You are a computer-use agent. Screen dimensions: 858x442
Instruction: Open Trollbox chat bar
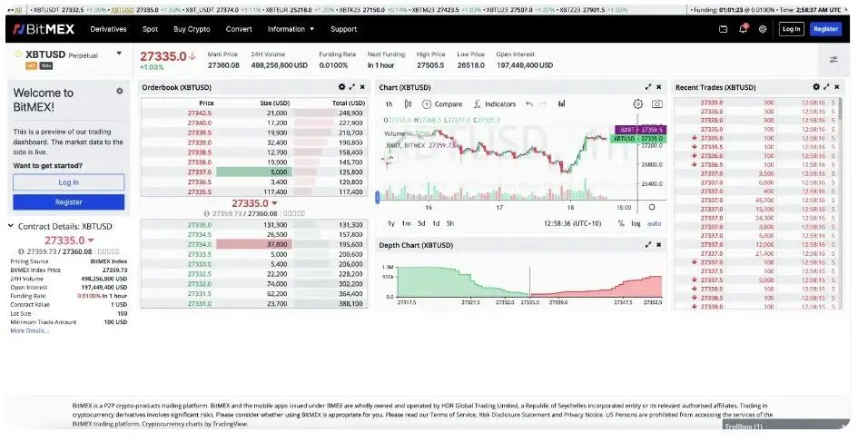(x=785, y=426)
